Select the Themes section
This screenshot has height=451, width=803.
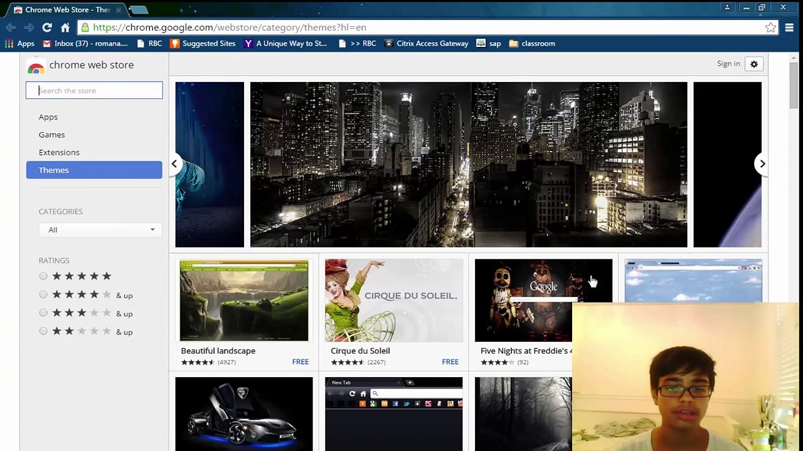point(94,170)
